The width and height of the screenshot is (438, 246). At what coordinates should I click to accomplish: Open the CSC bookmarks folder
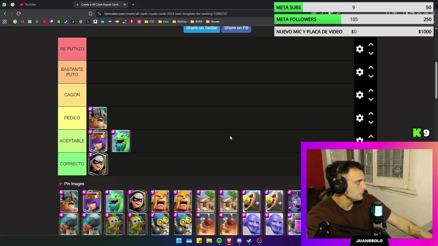coord(150,22)
